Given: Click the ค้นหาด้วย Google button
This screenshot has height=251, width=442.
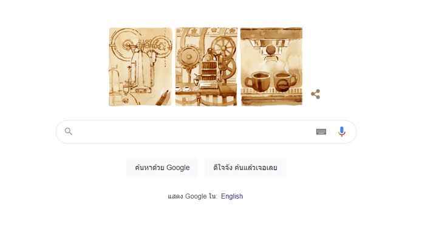Looking at the screenshot, I should (x=162, y=168).
